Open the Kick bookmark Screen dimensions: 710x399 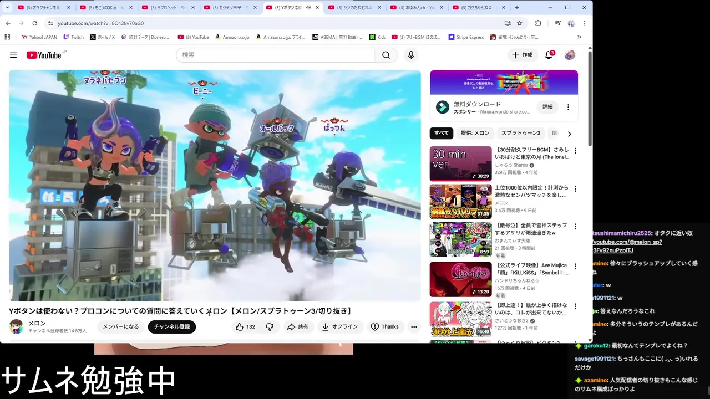coord(377,37)
